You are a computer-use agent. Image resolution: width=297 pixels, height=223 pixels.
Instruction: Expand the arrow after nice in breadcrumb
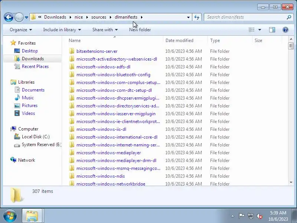click(87, 17)
